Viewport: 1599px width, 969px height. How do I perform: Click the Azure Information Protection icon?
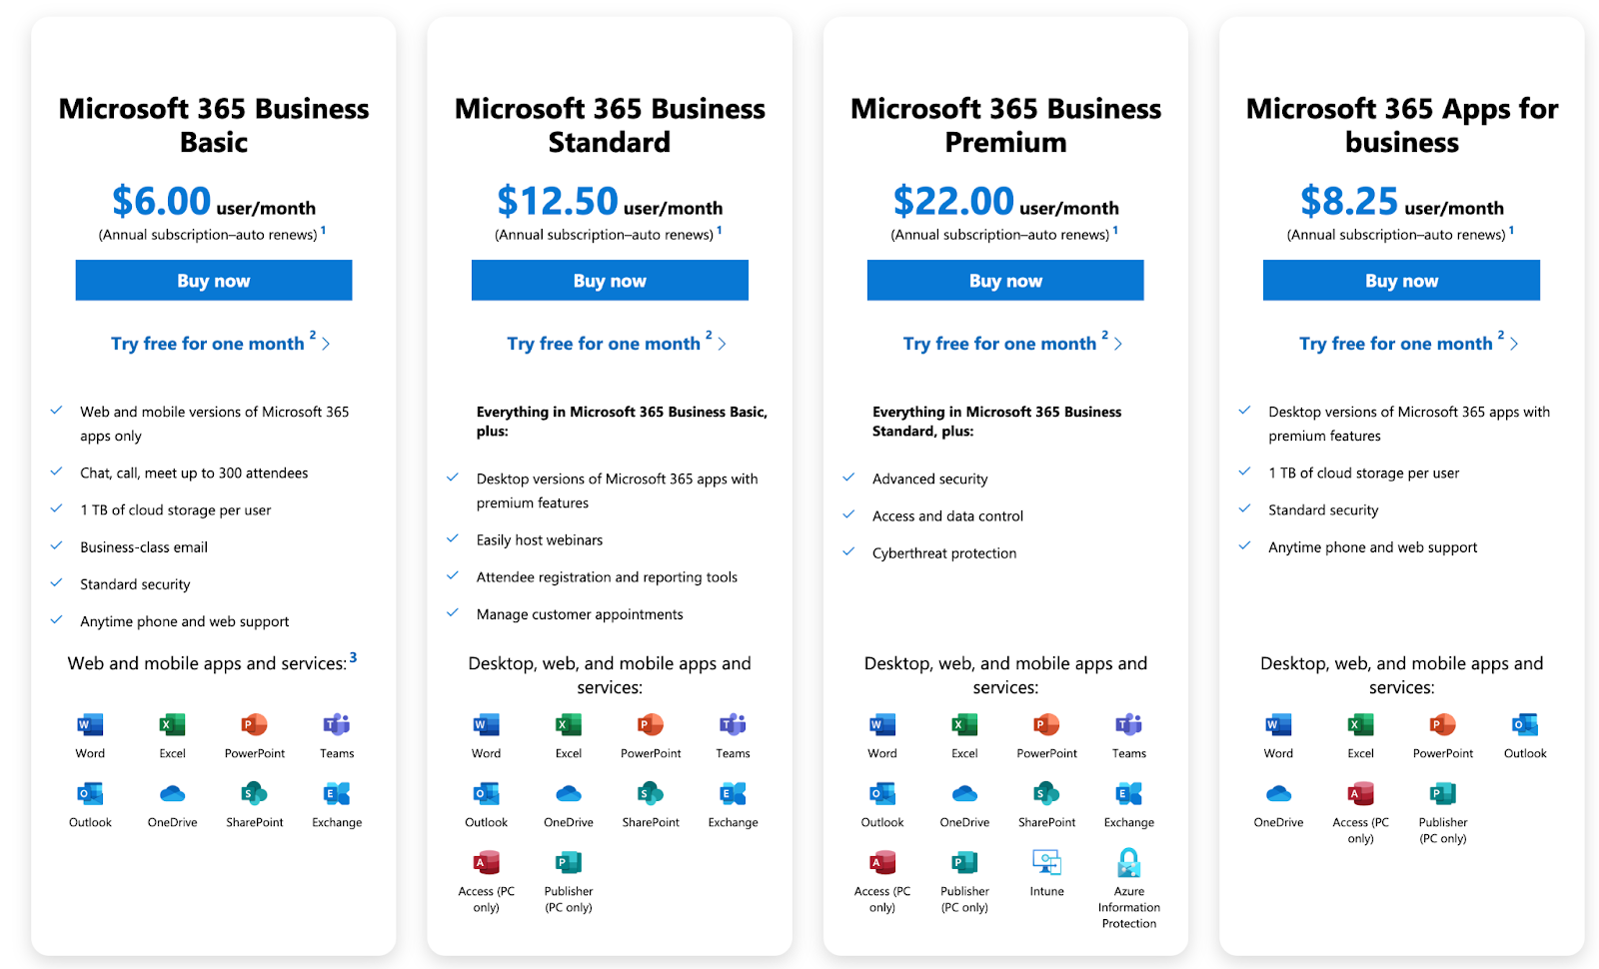pyautogui.click(x=1128, y=861)
